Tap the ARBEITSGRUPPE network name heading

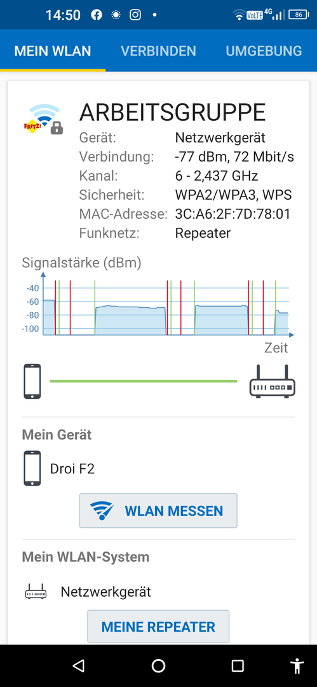173,113
